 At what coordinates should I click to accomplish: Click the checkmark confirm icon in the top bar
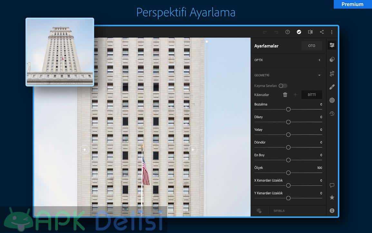click(299, 32)
